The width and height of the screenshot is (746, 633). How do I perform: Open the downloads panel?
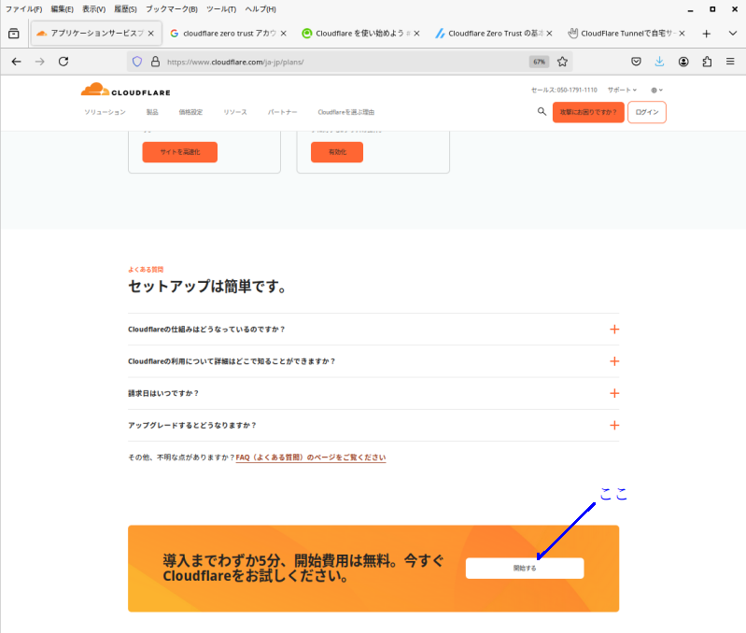(659, 62)
